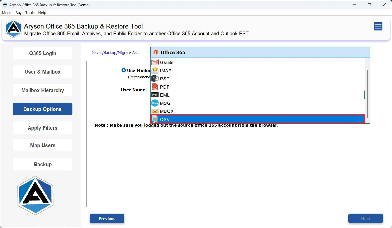Click the IMAP envelope icon
This screenshot has width=392, height=228.
155,70
